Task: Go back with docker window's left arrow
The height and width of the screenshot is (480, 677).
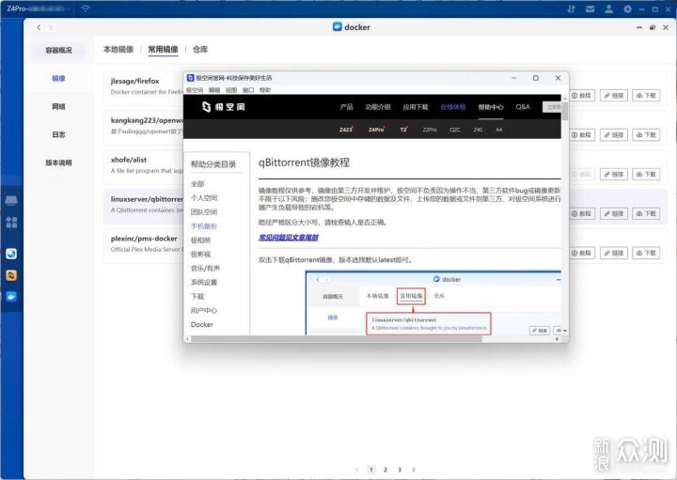Action: (39, 27)
